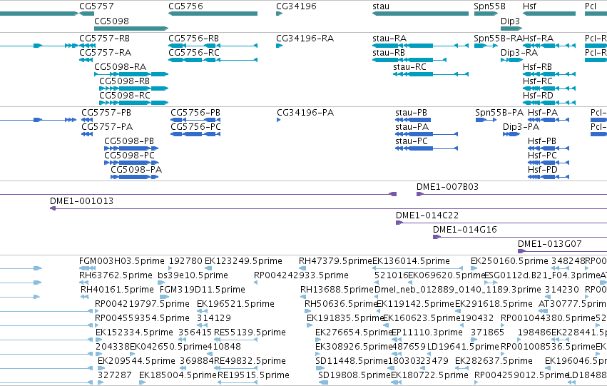Select protein CG5756-PC
The height and width of the screenshot is (386, 607).
196,127
